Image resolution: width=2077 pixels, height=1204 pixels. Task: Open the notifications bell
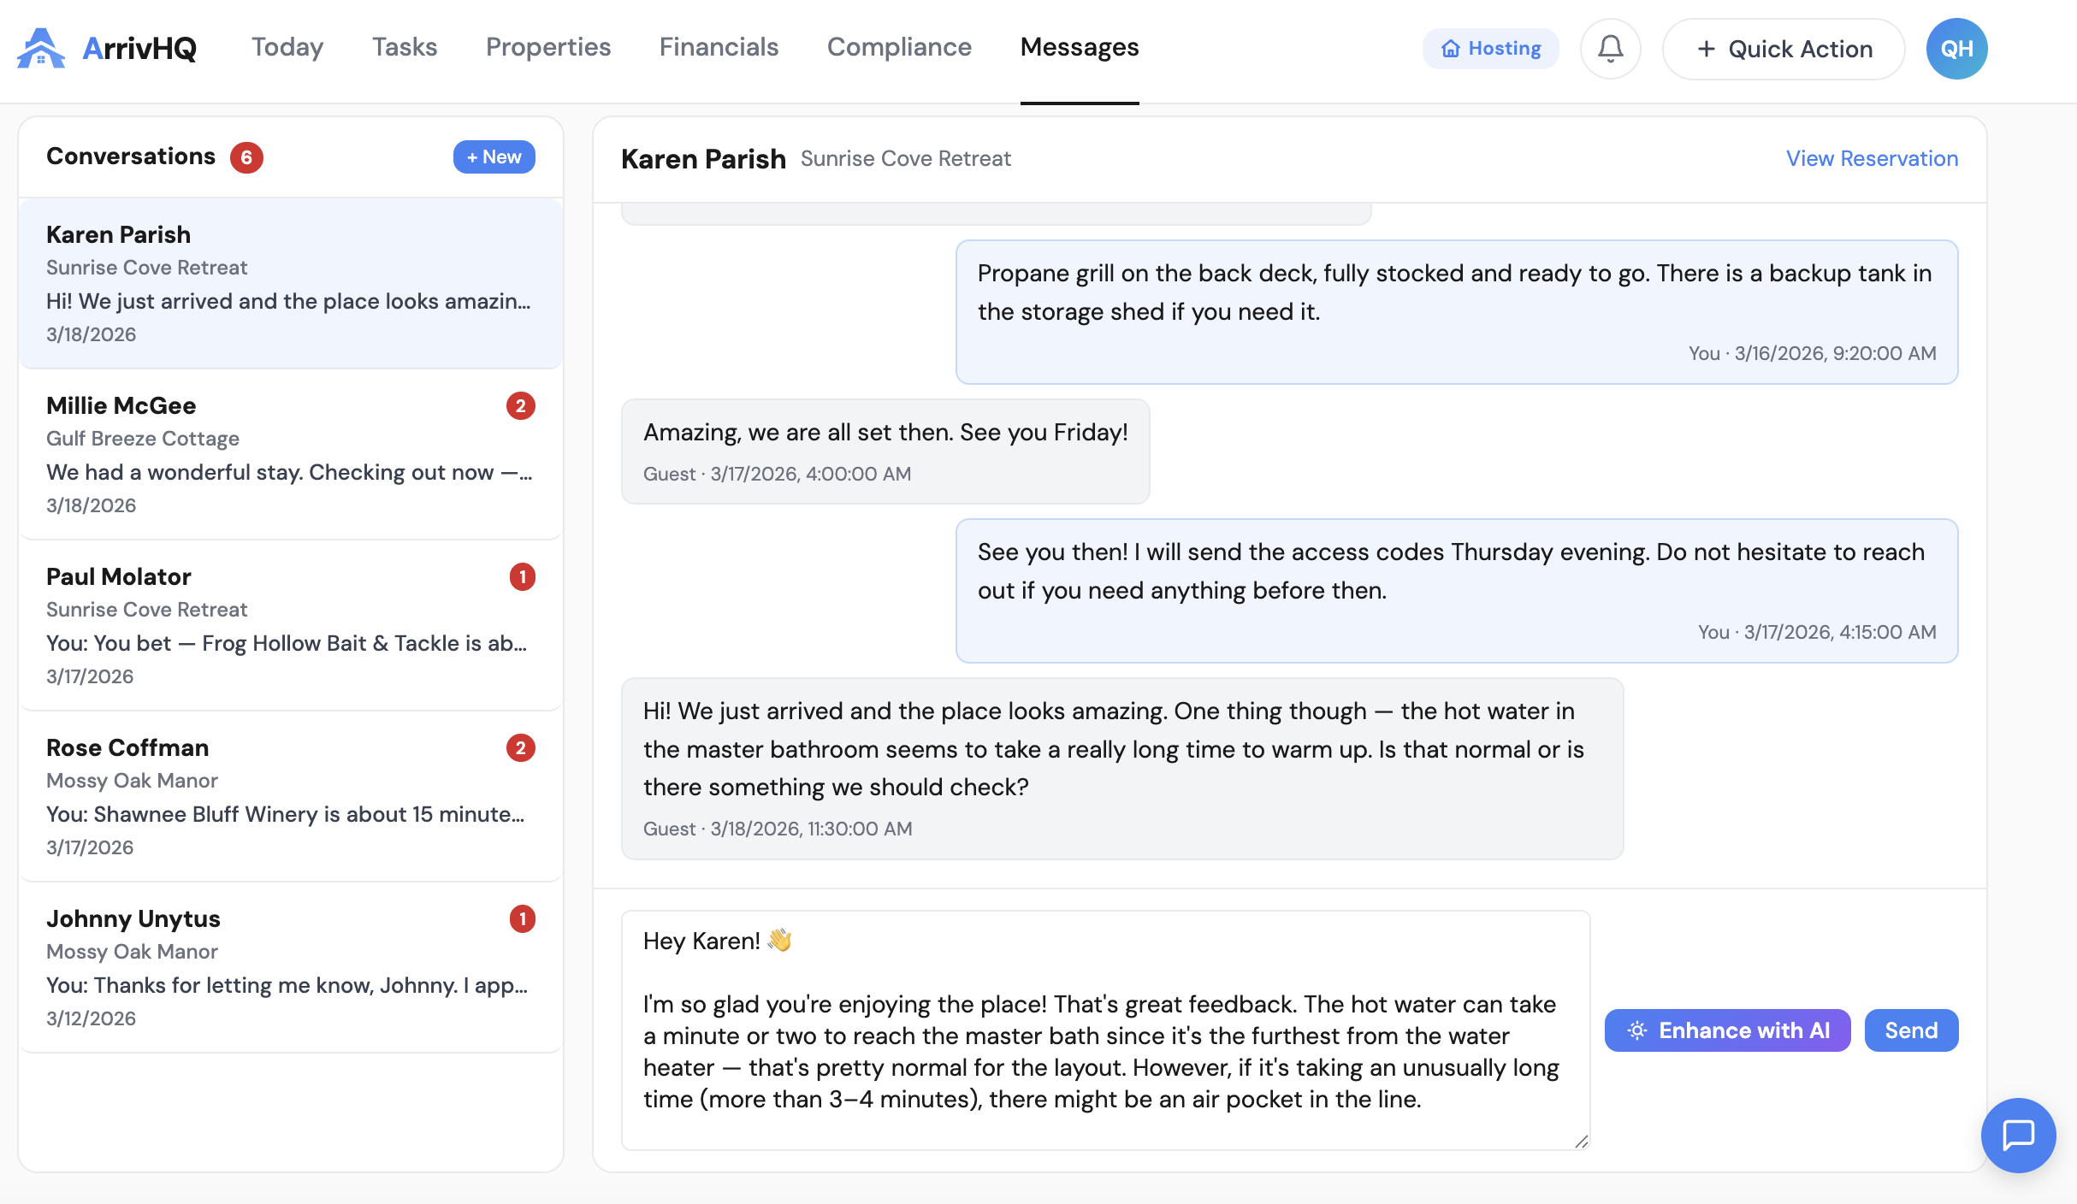tap(1610, 49)
